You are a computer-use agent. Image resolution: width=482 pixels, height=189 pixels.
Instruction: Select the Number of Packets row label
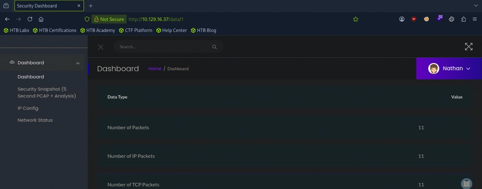tap(128, 127)
